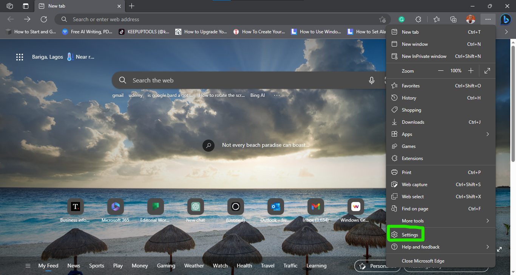Open the Extensions puzzle icon in toolbar
The image size is (516, 275).
coord(418,19)
